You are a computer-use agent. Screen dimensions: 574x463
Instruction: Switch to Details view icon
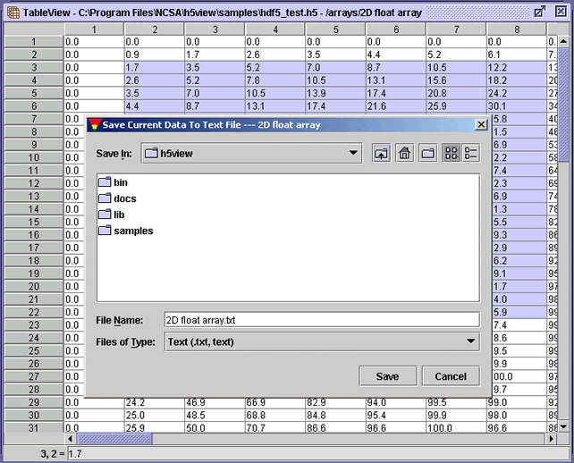470,154
